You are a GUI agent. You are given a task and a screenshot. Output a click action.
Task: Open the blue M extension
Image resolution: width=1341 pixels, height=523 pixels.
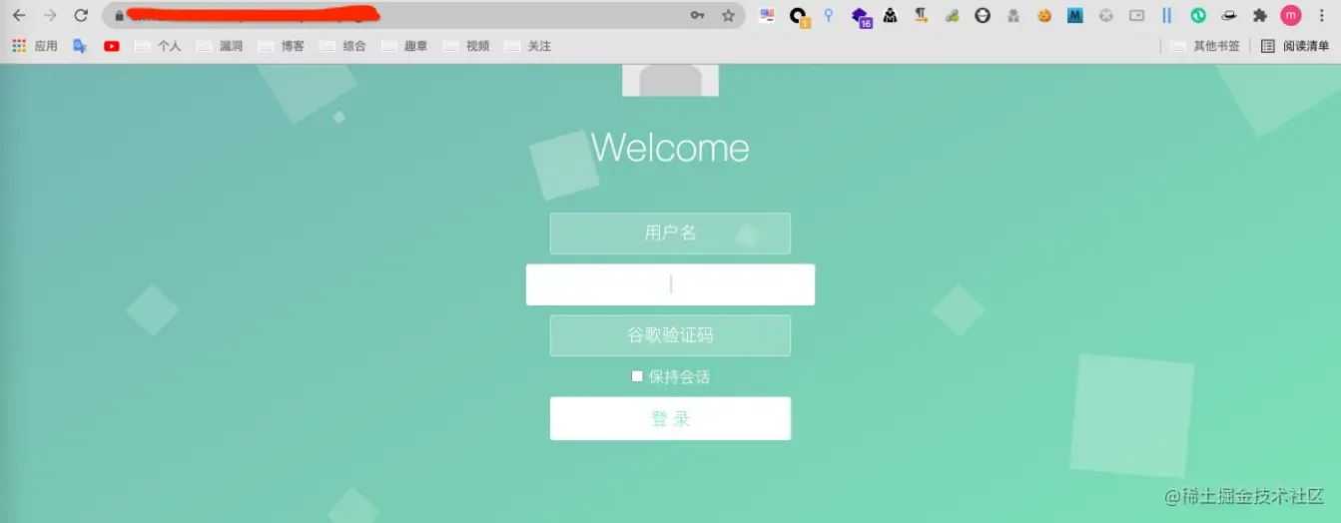[x=1075, y=16]
